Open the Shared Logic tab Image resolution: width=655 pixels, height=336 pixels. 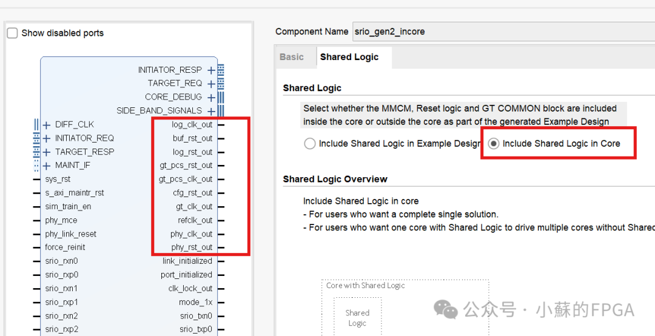[349, 57]
